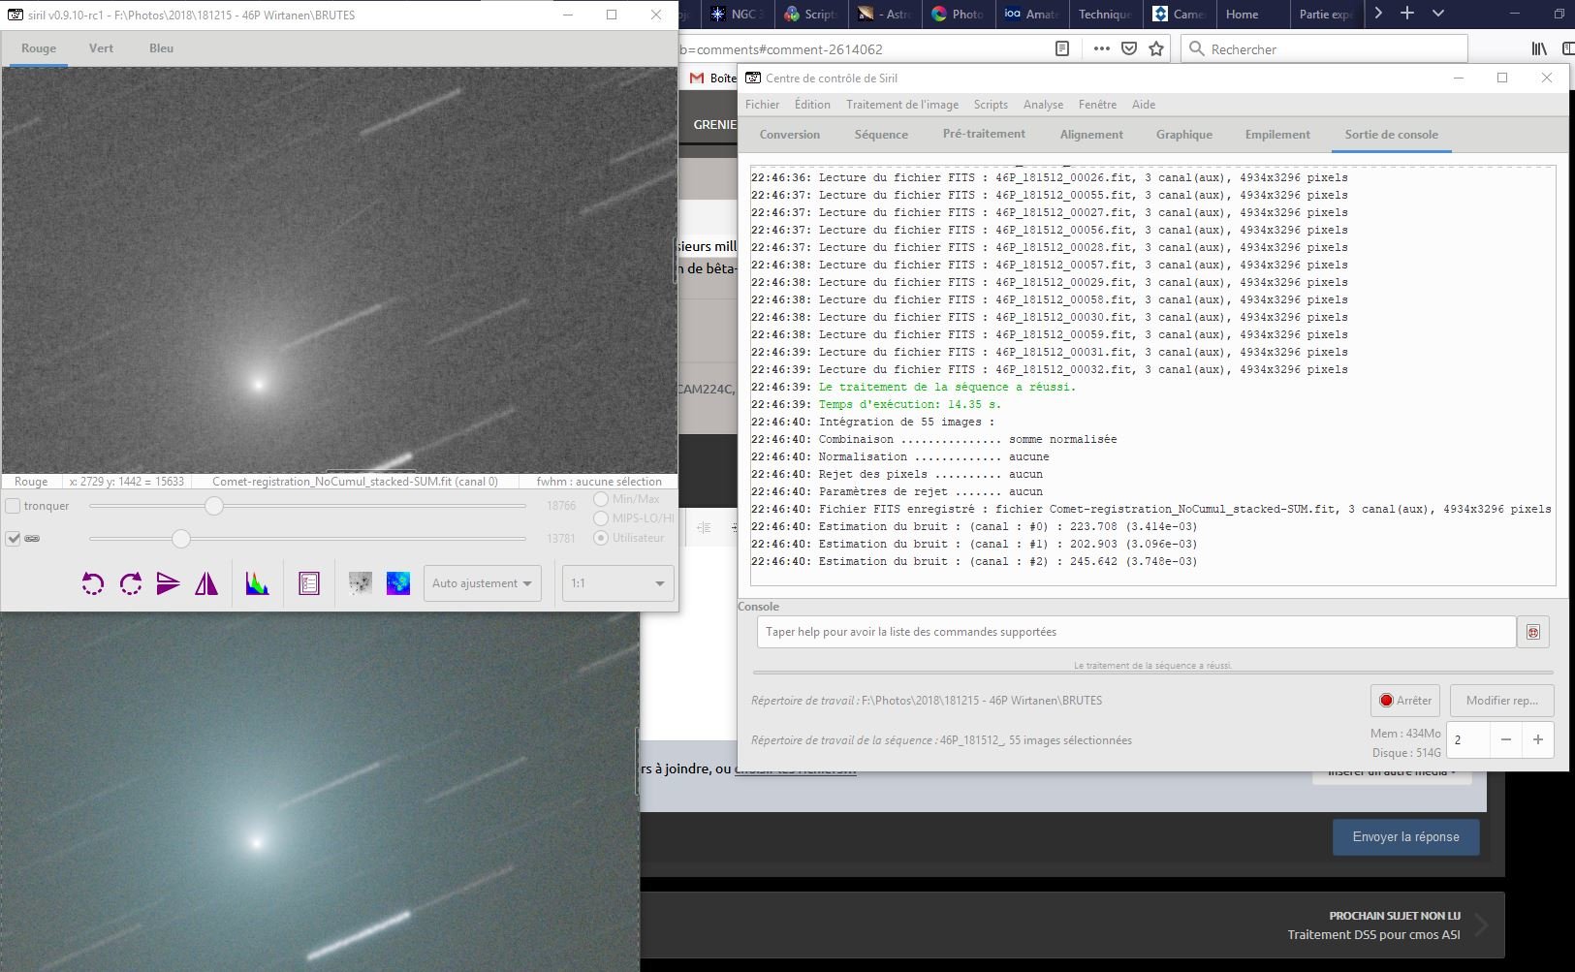The height and width of the screenshot is (972, 1575).
Task: Uncheck the linked channels checkbox
Action: (14, 539)
